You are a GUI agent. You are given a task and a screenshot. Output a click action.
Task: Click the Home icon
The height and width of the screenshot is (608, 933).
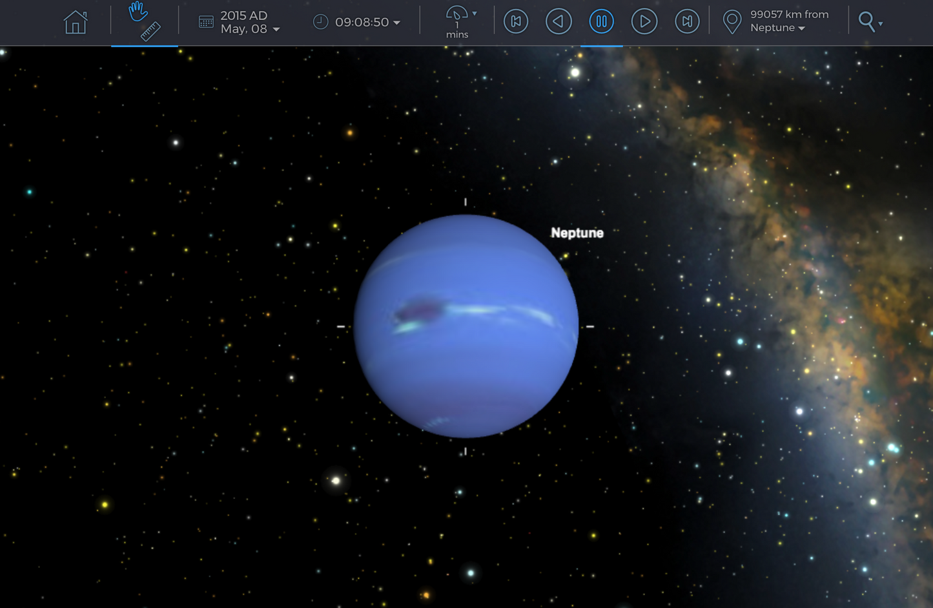75,21
